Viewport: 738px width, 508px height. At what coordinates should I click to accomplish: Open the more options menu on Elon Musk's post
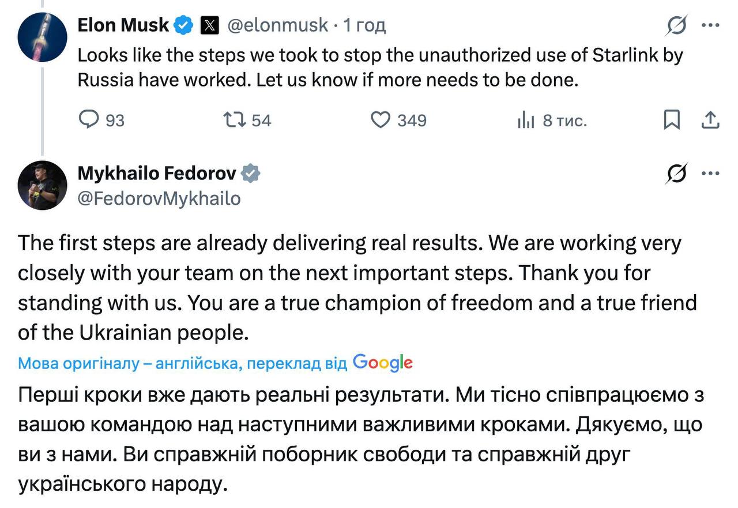coord(710,25)
